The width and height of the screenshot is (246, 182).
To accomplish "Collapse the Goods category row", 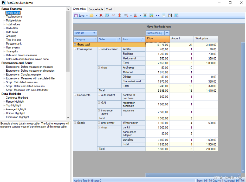I will pyautogui.click(x=75, y=123).
